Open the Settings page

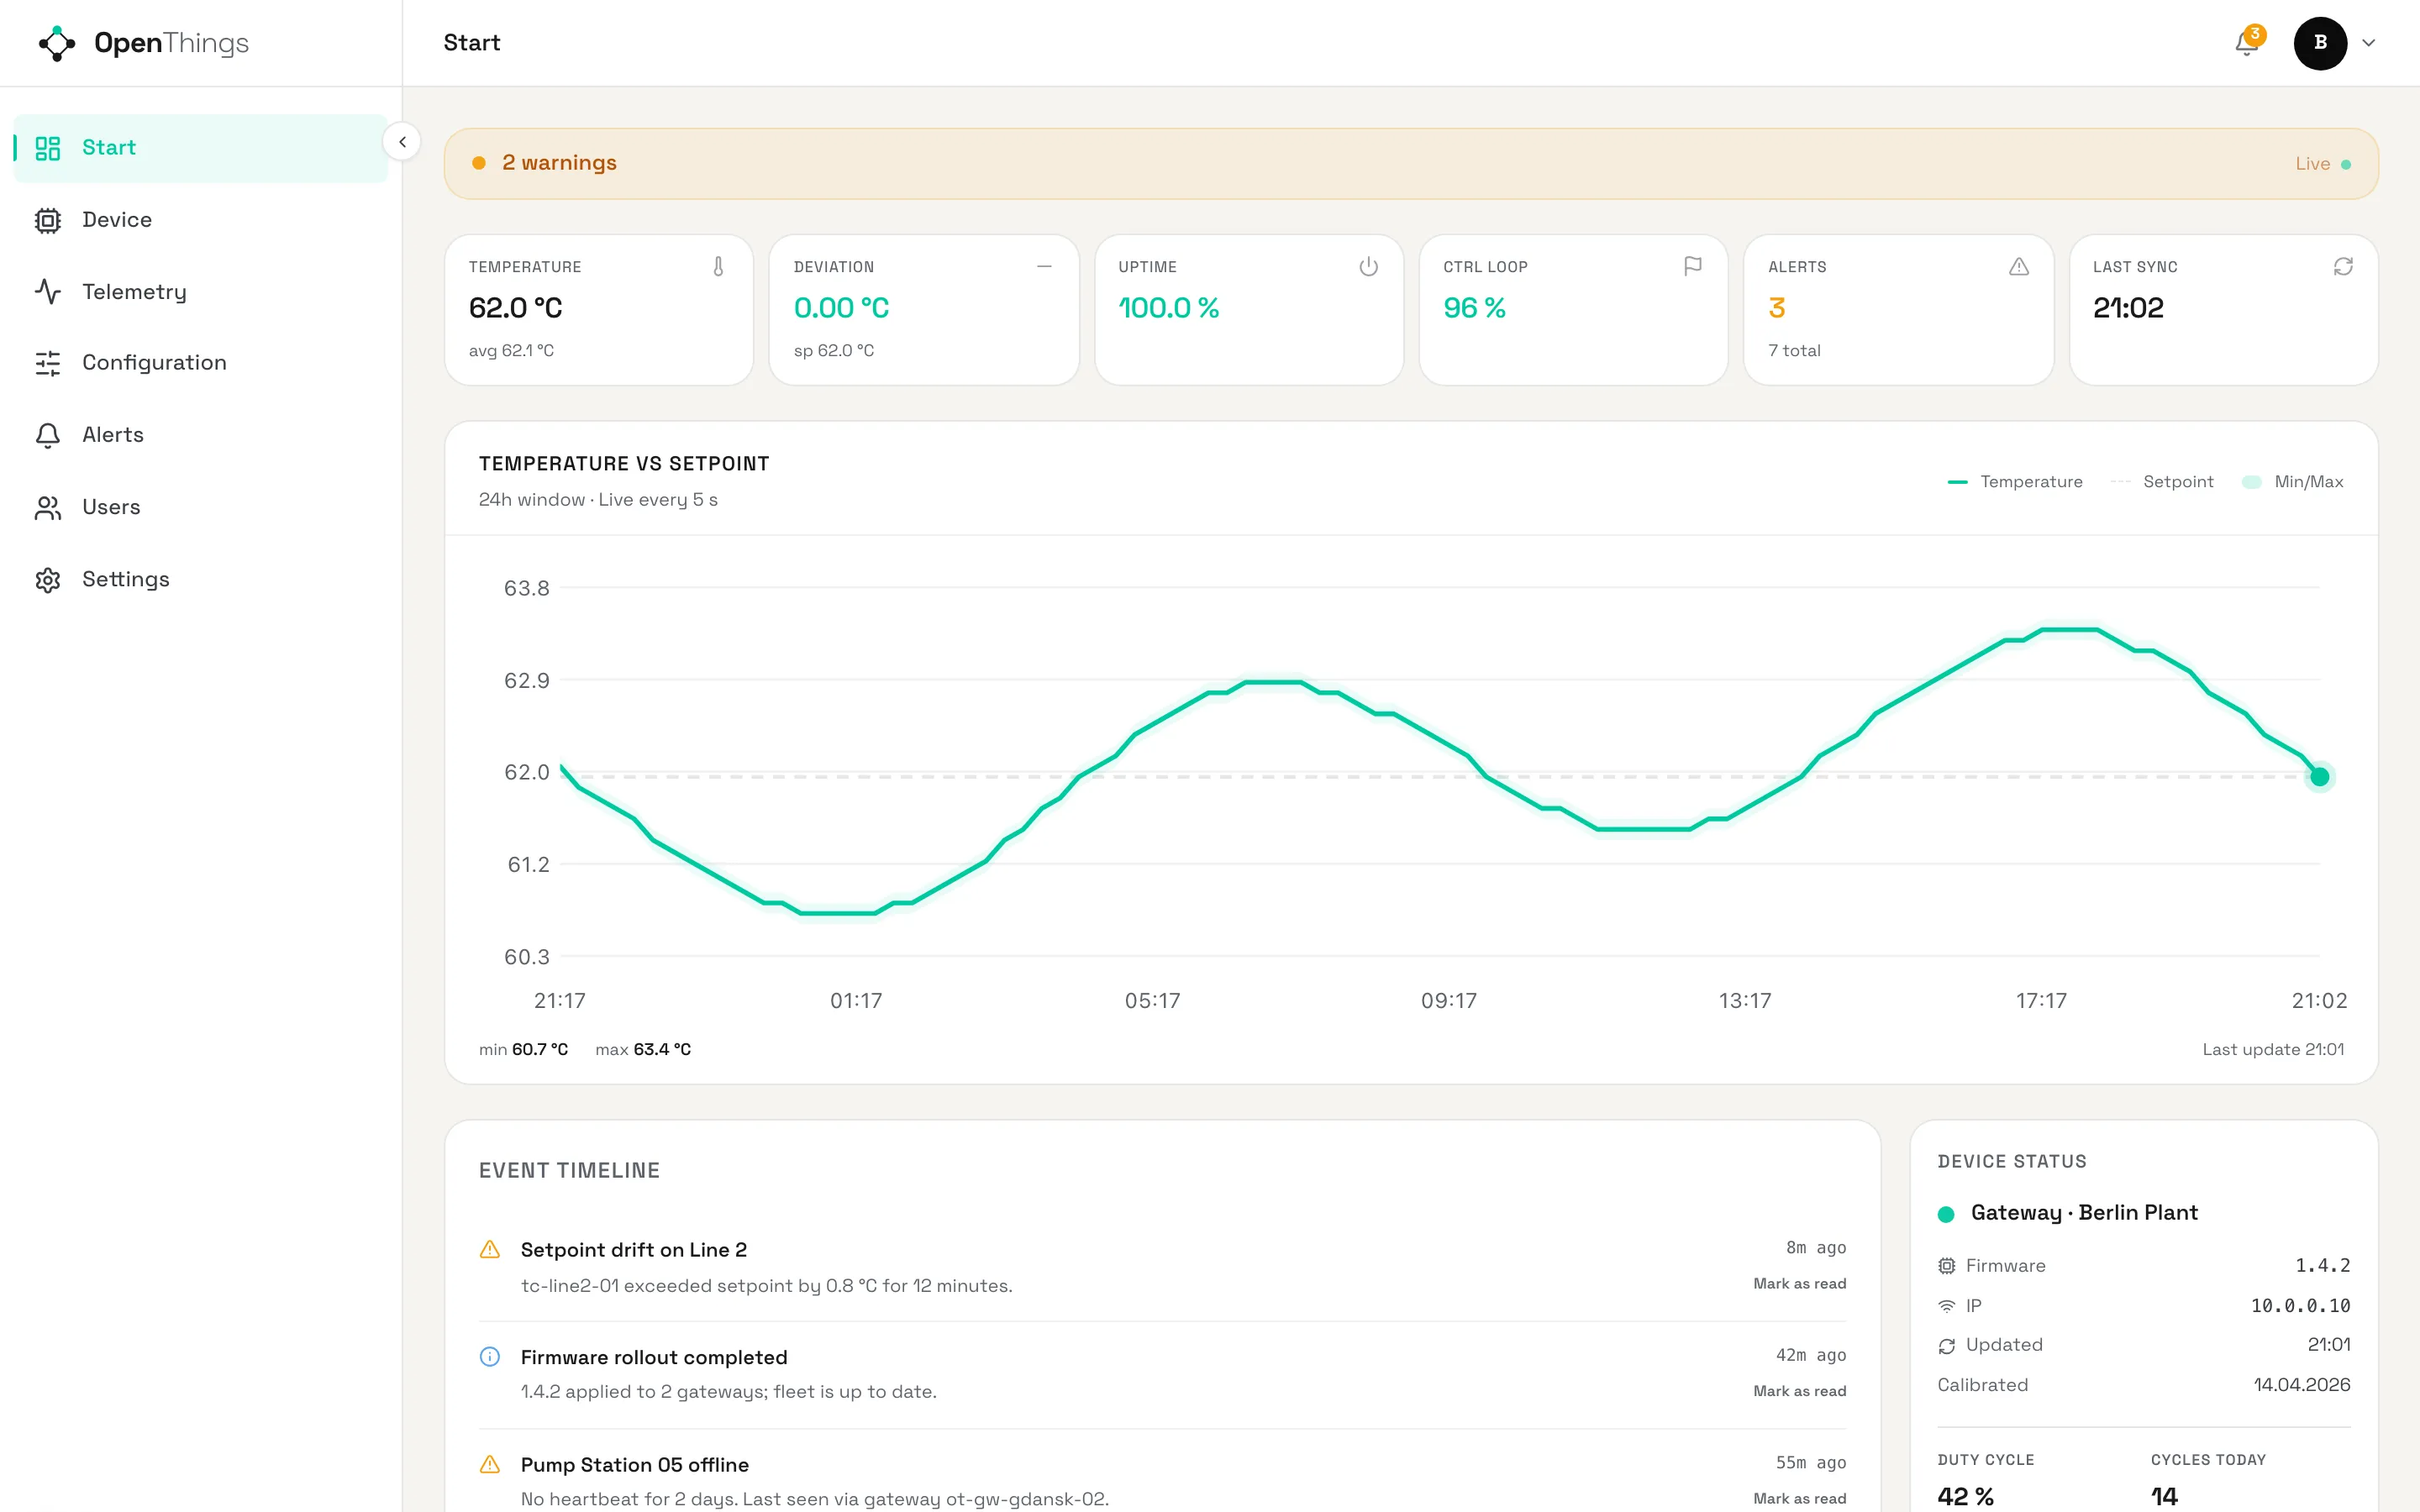[x=201, y=580]
